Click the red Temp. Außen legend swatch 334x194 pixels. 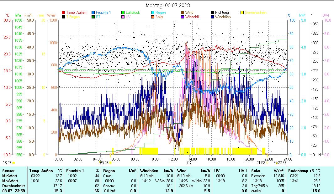pos(63,13)
